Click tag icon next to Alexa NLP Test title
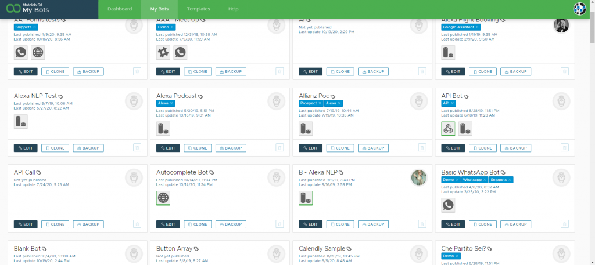This screenshot has height=265, width=595. coord(60,96)
